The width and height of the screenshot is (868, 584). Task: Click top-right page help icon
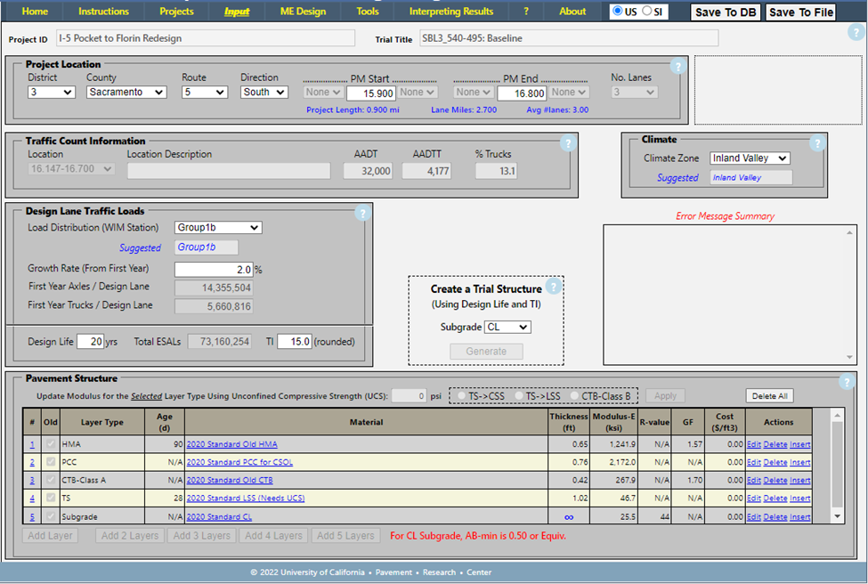click(x=856, y=33)
